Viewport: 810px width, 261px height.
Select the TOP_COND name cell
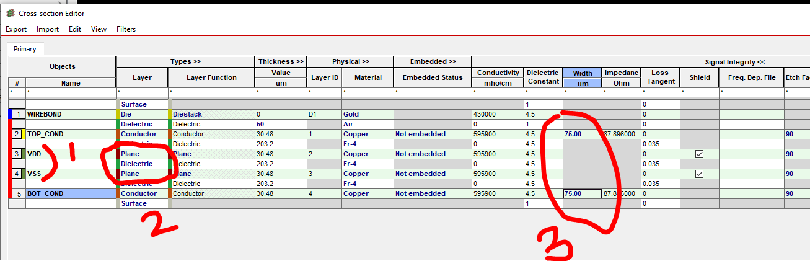71,134
